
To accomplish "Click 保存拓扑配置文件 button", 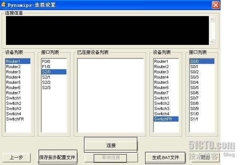I will 57,158.
